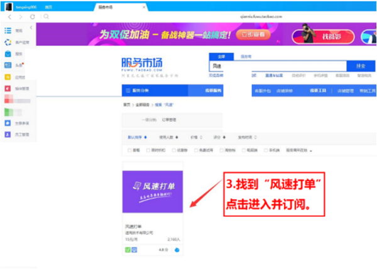
Task: Open 店铺管理 in blue nav bar
Action: tap(346, 91)
